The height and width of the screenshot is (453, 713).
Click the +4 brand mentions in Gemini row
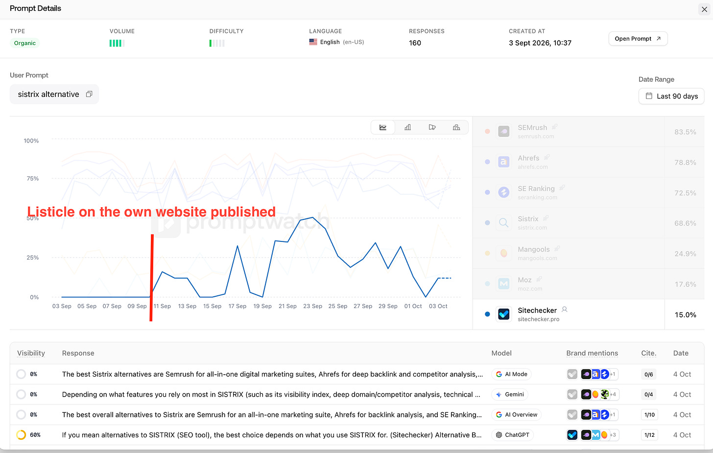pos(613,394)
